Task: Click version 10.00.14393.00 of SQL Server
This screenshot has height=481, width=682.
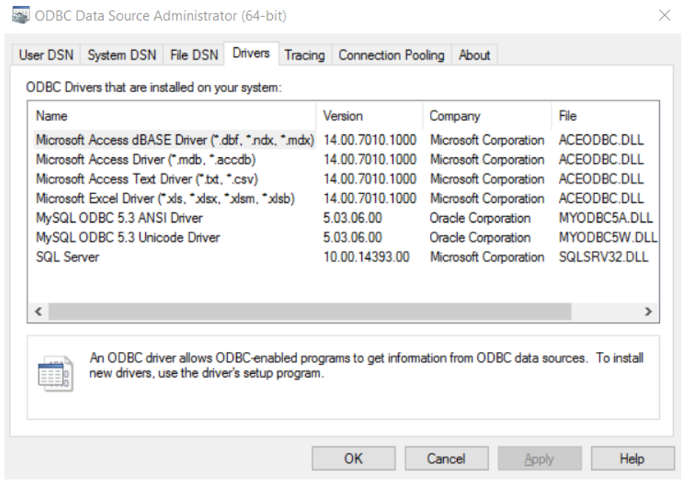Action: (x=366, y=257)
